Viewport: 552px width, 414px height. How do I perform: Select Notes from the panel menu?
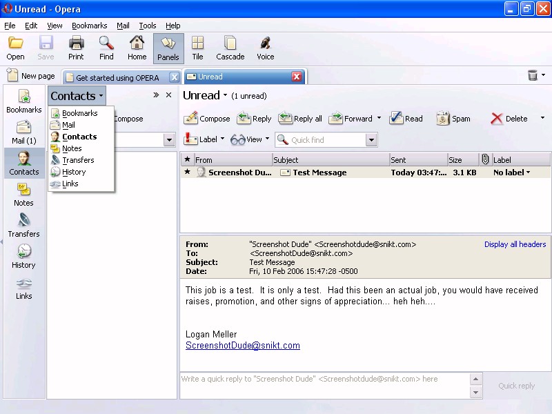72,148
